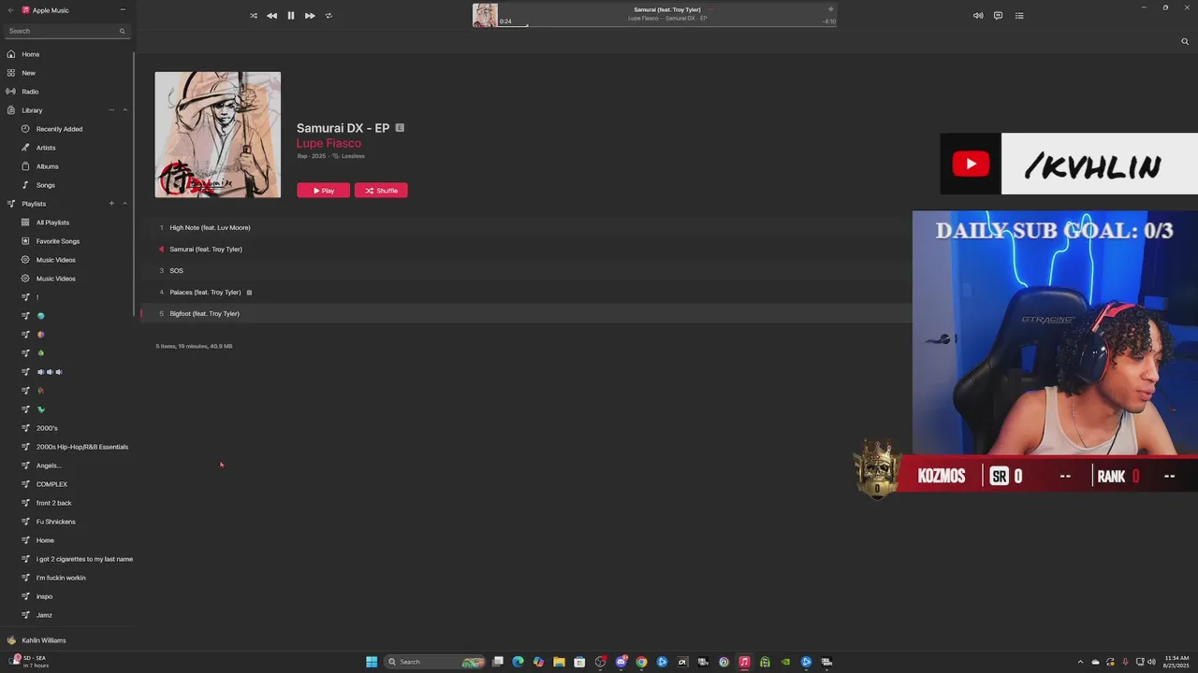Open the Windows Start menu
Screen dimensions: 1198x673
[x=372, y=662]
